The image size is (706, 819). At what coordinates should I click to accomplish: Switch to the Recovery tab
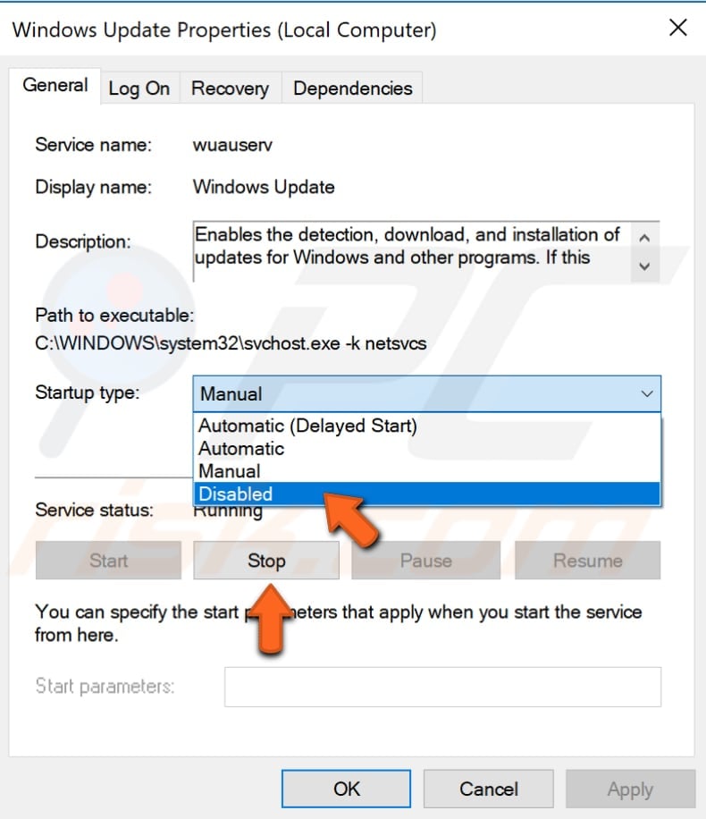point(230,88)
